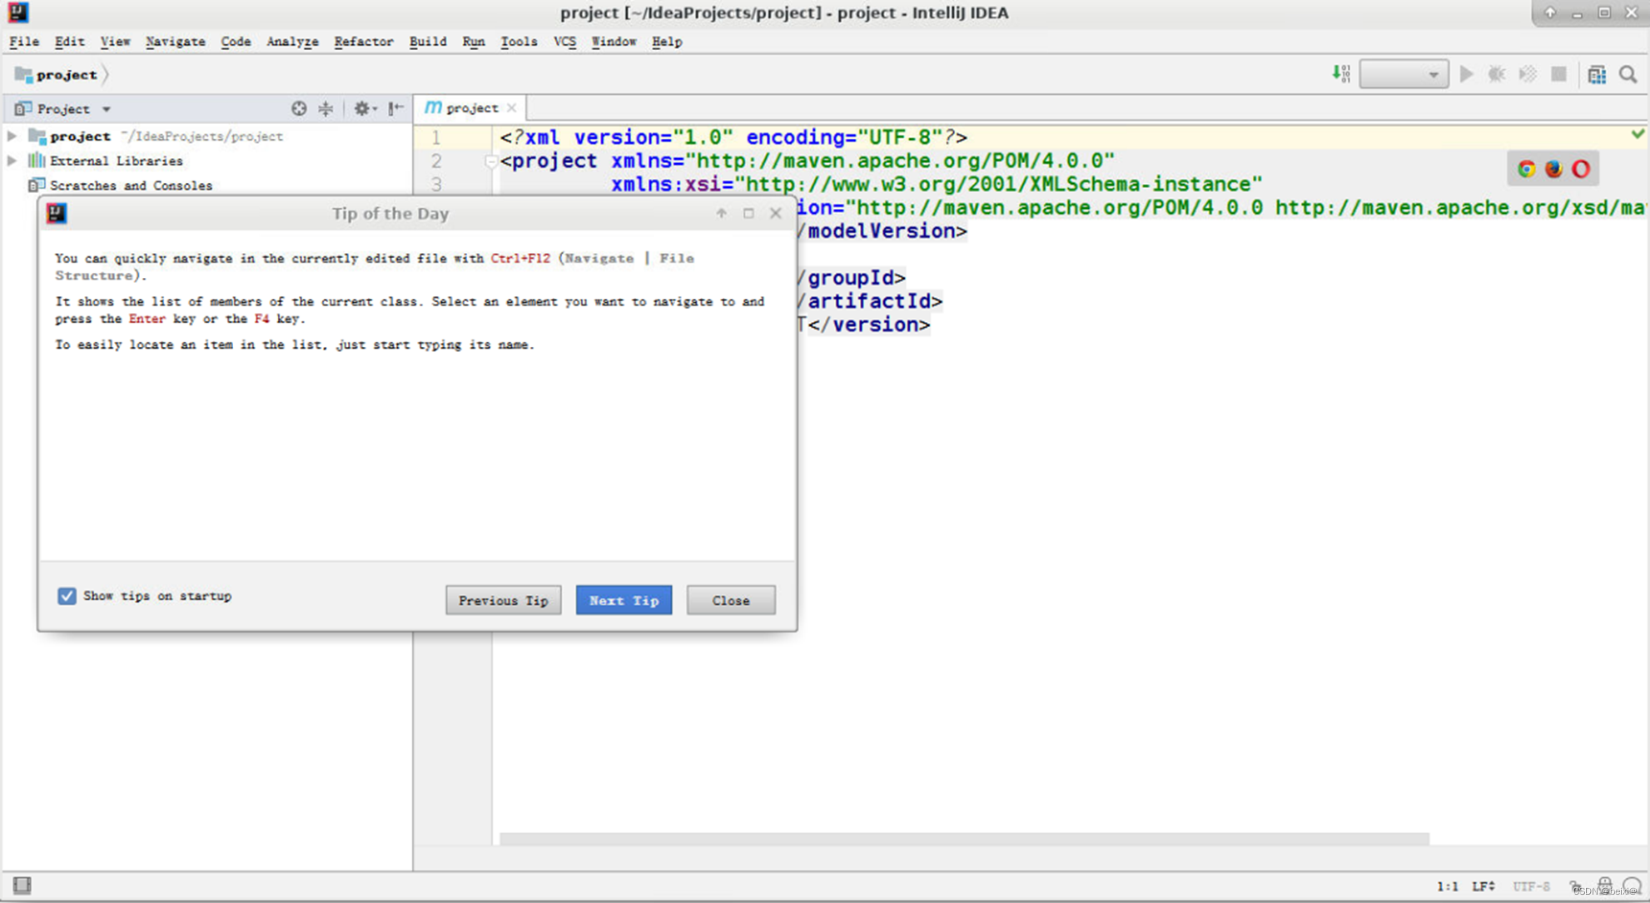Screen dimensions: 1650x903
Task: Open the Run menu
Action: coord(474,42)
